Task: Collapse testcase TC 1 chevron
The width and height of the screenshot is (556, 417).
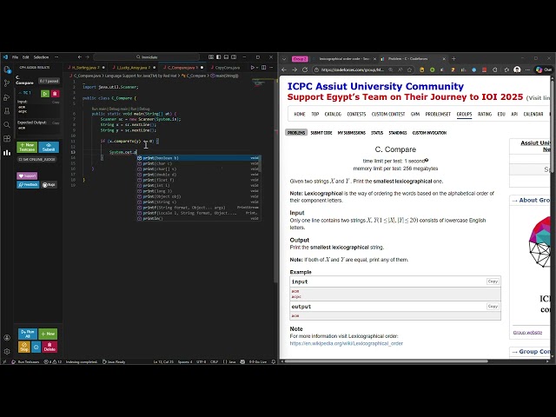Action: (x=20, y=93)
